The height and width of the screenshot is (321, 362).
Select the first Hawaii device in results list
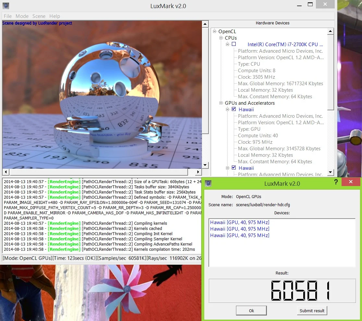240,222
